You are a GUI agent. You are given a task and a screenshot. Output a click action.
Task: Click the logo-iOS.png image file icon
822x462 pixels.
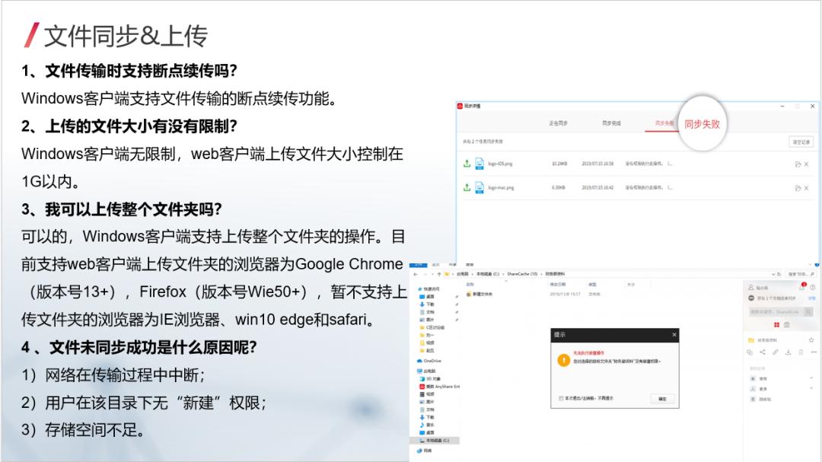coord(479,164)
